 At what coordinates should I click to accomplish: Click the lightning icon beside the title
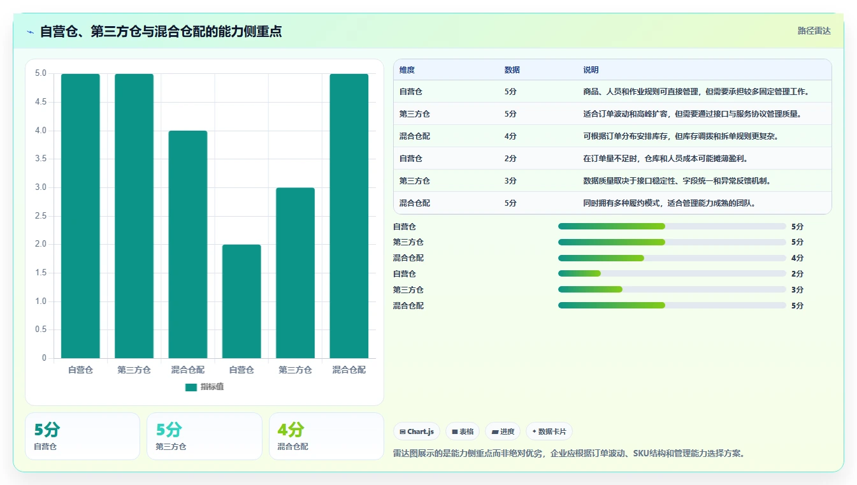point(31,32)
